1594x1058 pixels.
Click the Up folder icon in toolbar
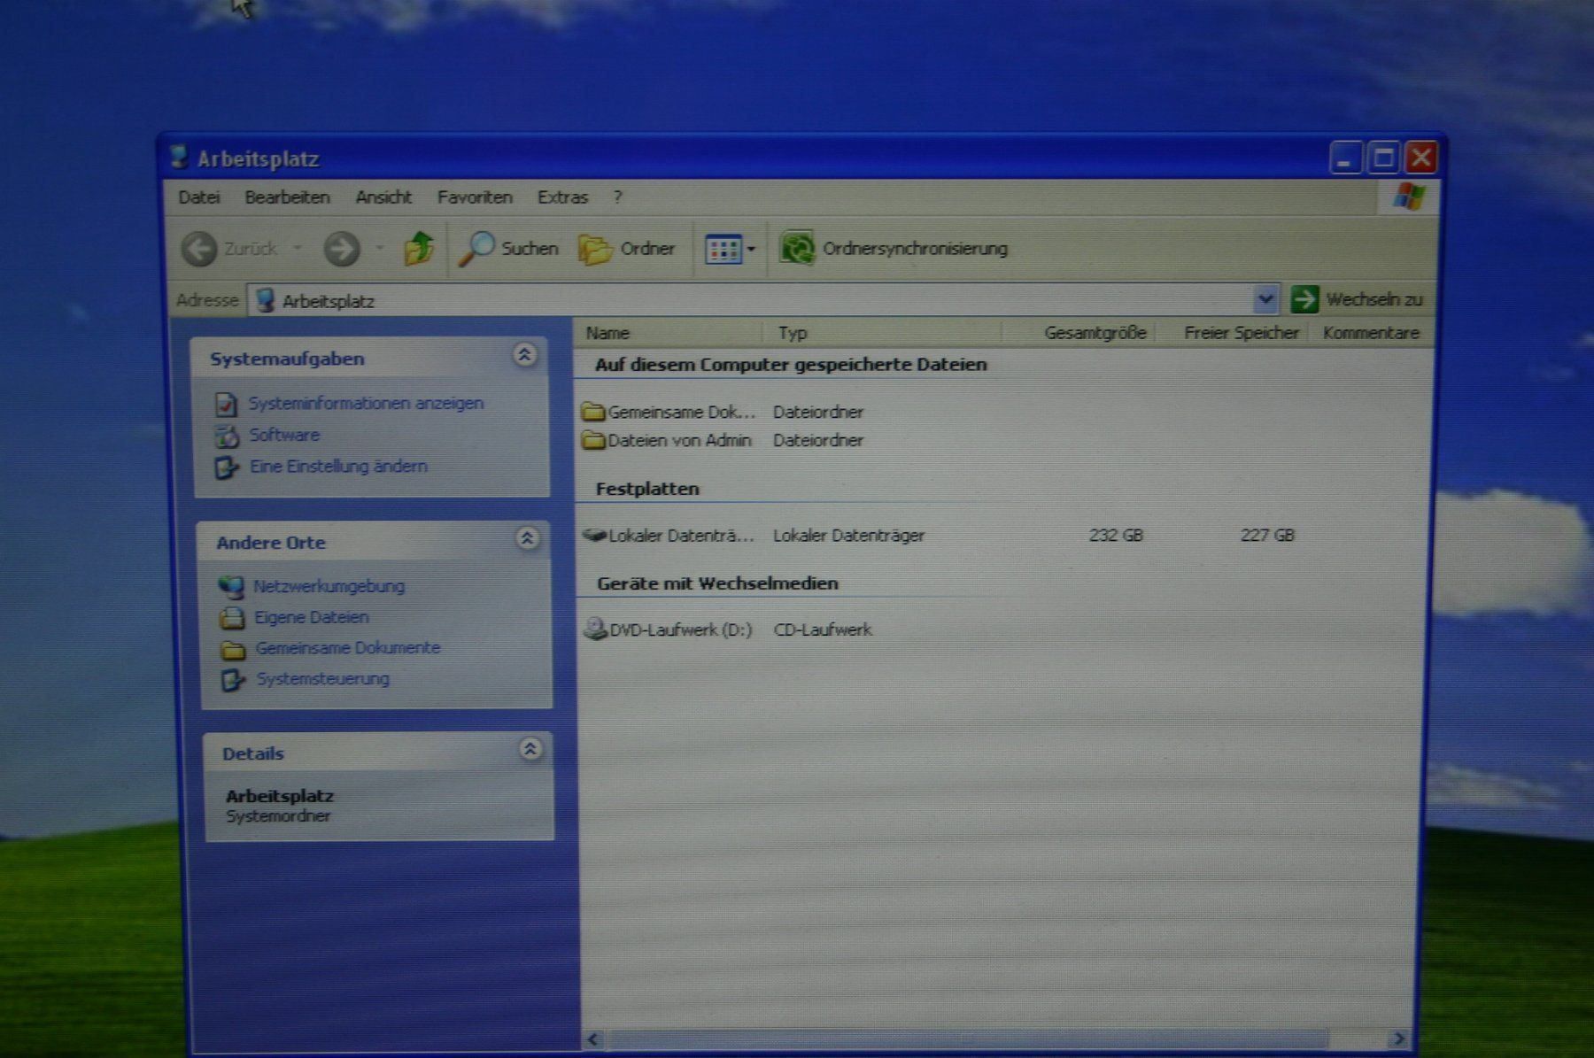[418, 249]
